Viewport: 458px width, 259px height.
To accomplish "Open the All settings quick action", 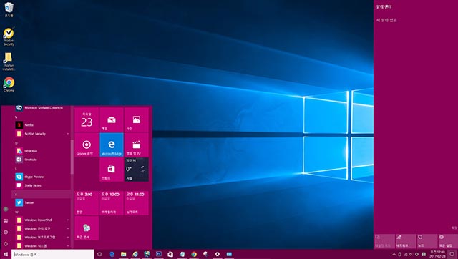I will pos(447,241).
